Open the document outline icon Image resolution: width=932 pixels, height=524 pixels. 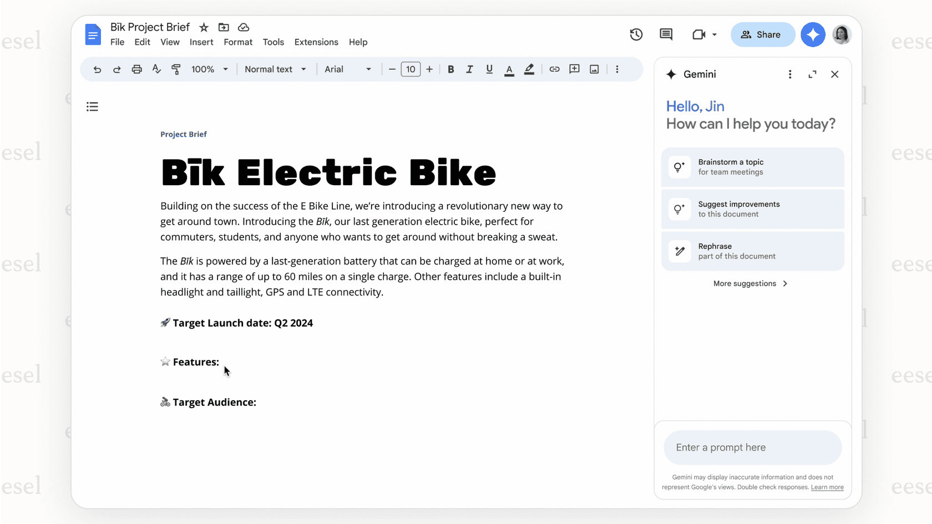pyautogui.click(x=92, y=106)
